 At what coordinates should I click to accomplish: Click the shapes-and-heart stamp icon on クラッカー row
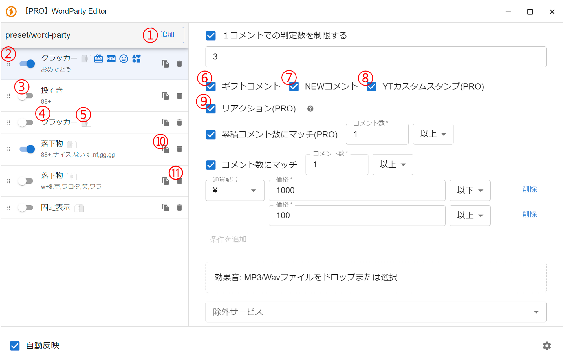(x=136, y=59)
